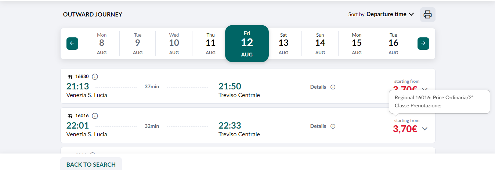Image resolution: width=495 pixels, height=170 pixels.
Task: Expand fare options for 22:01 train
Action: click(425, 129)
